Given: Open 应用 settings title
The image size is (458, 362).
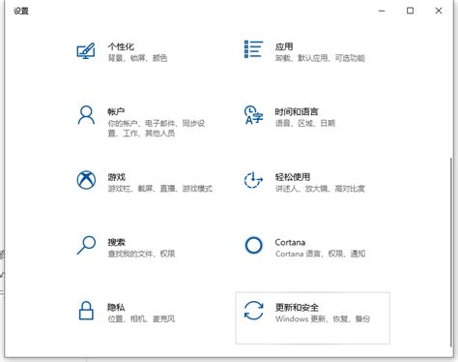Looking at the screenshot, I should (x=284, y=46).
